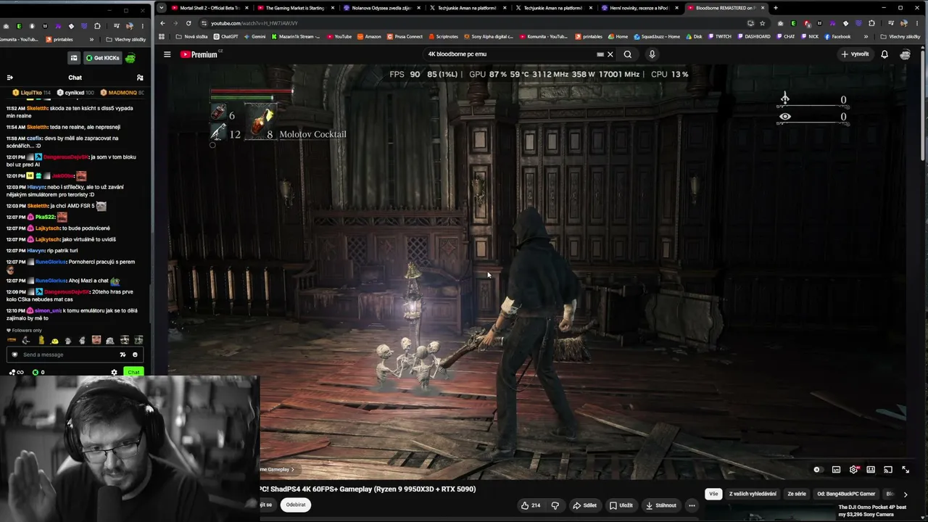Open the Amazon bookmark
Viewport: 928px width, 522px height.
369,36
